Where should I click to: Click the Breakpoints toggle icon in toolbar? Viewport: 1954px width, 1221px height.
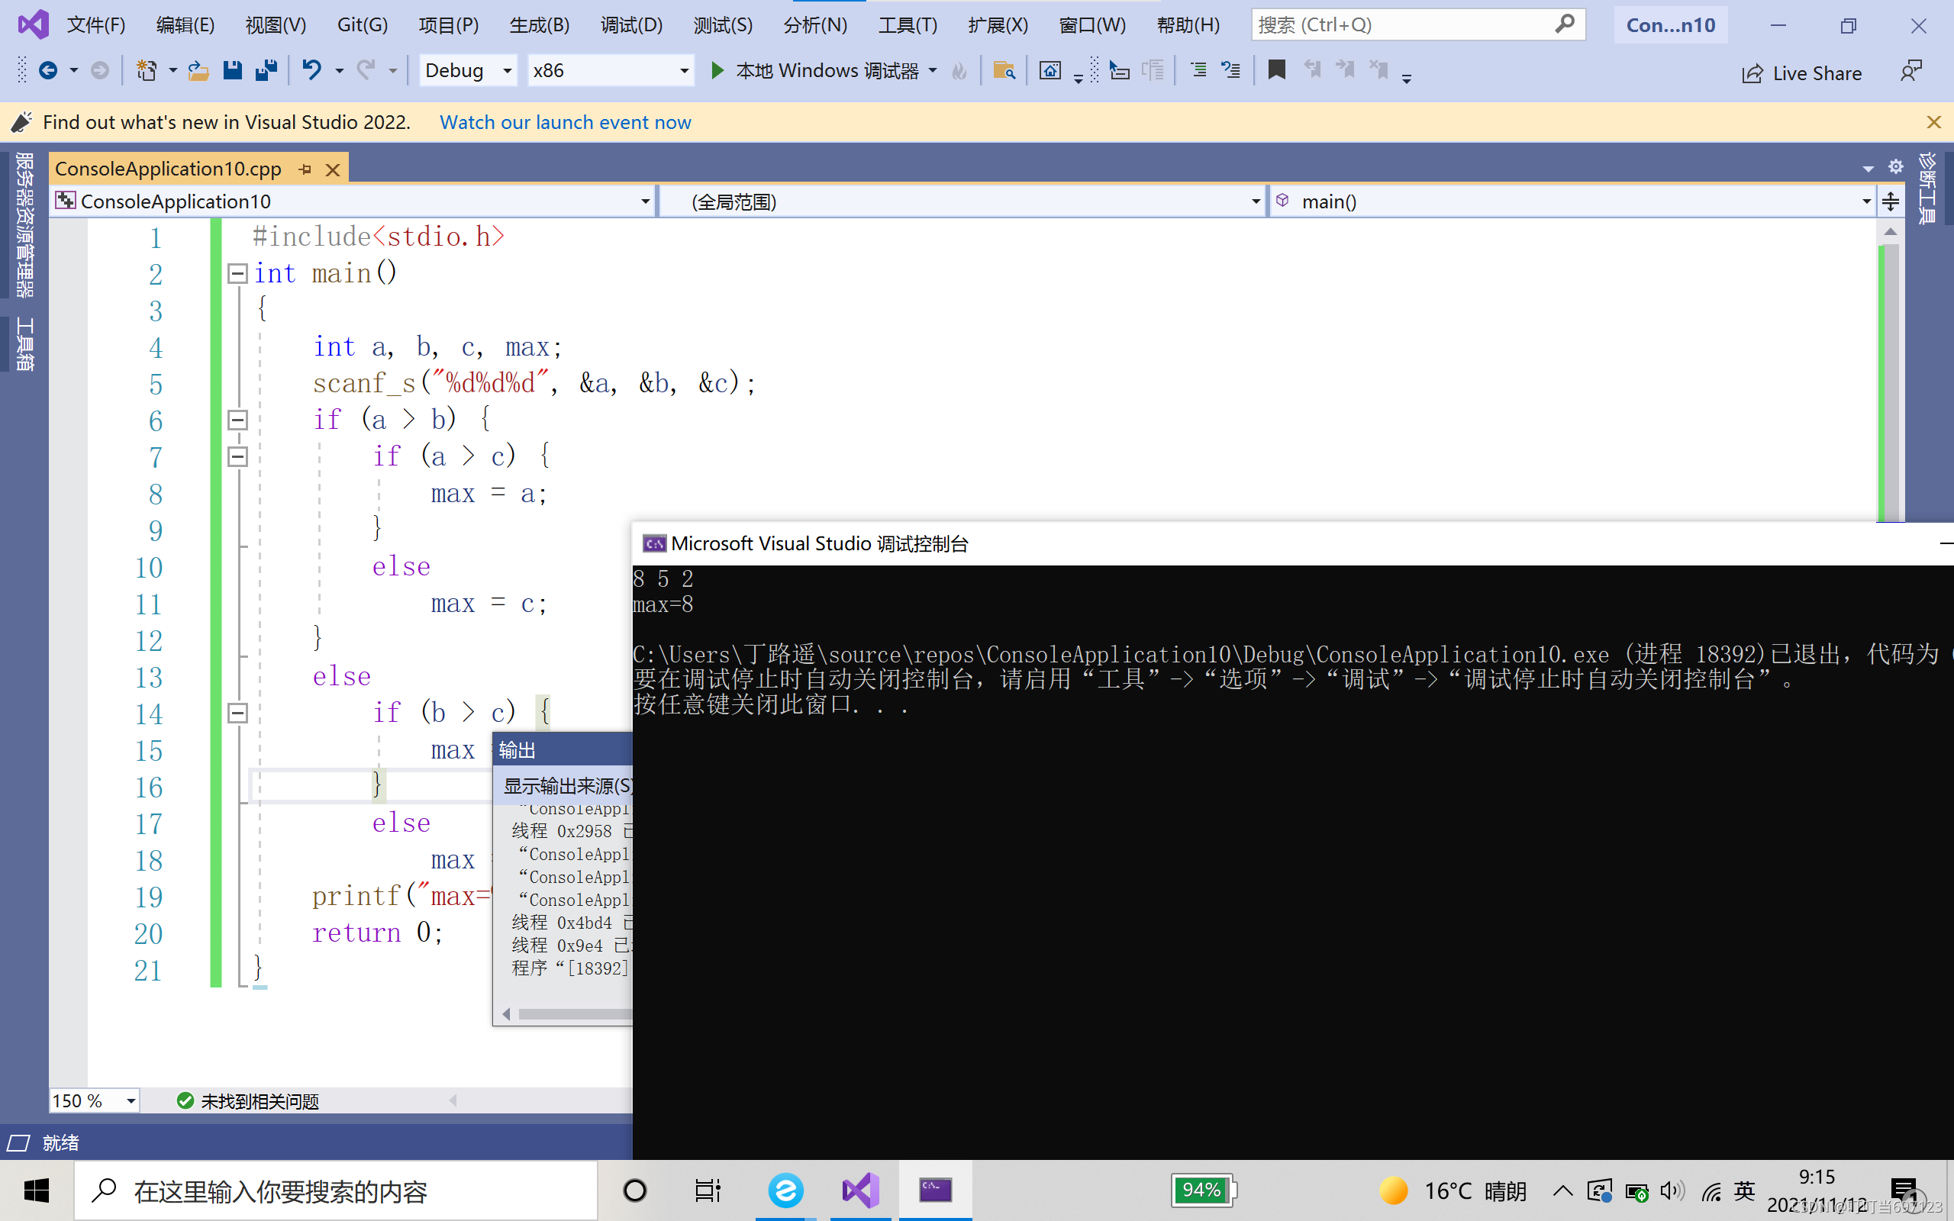coord(1276,70)
